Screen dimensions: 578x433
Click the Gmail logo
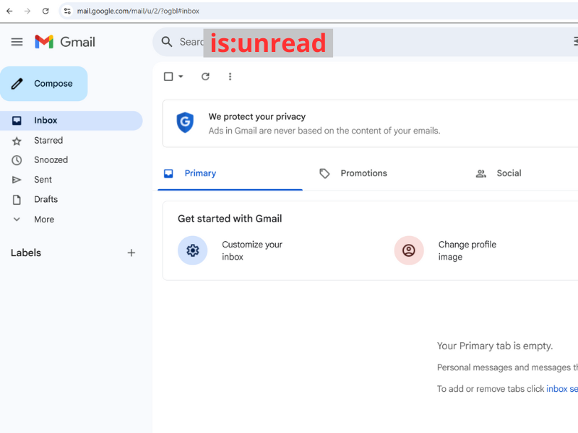coord(64,42)
